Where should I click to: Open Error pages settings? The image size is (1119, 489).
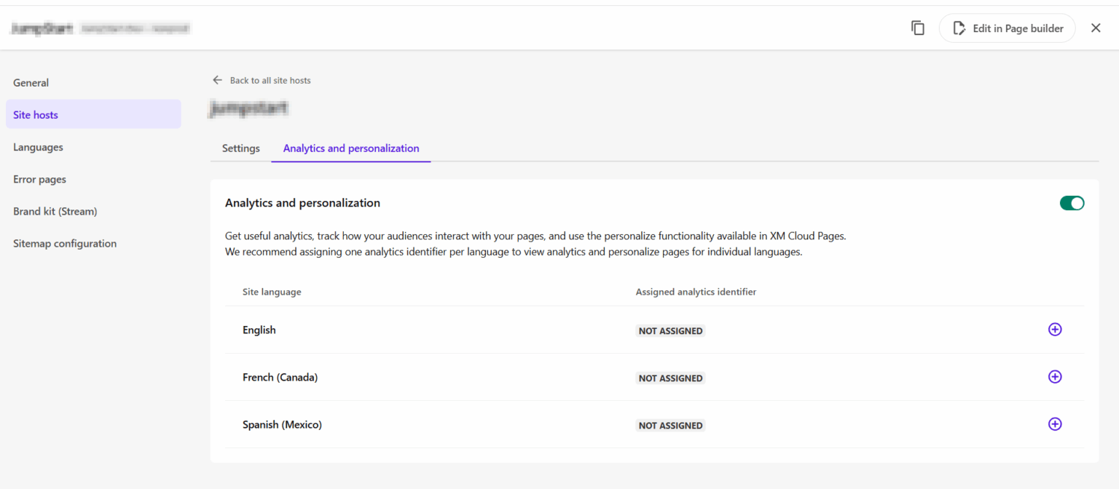coord(39,178)
